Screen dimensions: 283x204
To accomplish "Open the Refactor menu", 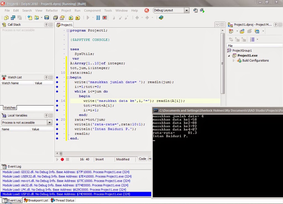I will click(x=52, y=10).
